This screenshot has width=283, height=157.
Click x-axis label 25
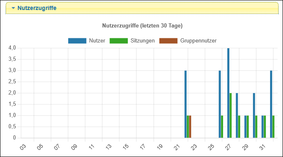coord(211,147)
